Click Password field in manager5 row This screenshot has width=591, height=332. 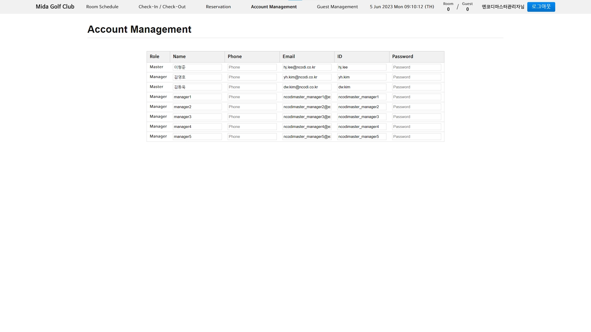click(416, 137)
